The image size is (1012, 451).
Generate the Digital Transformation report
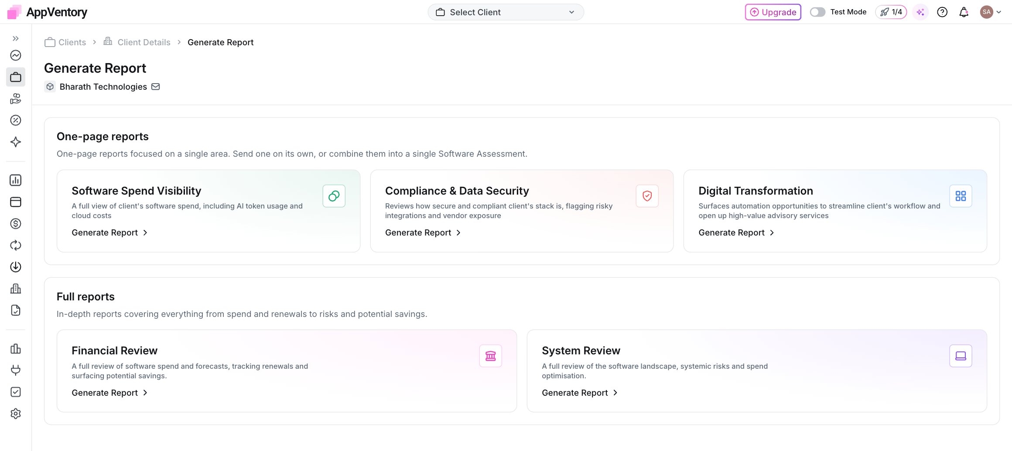click(736, 232)
